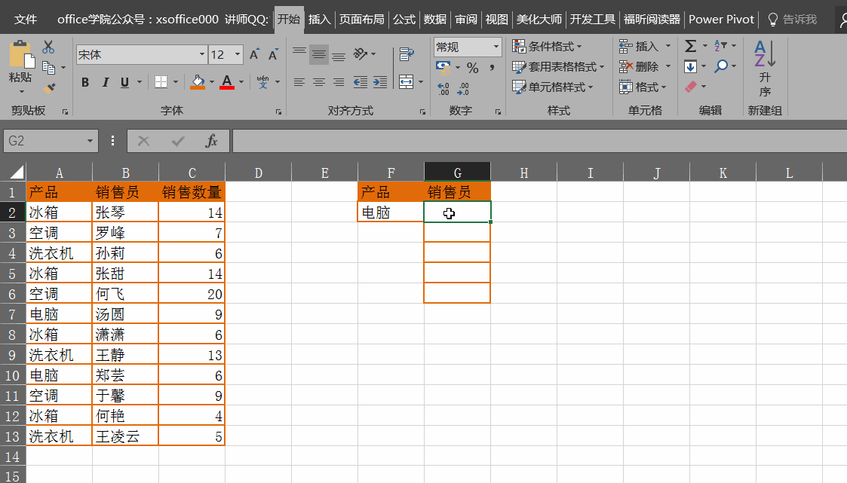Open the Name Box dropdown arrow

[x=91, y=141]
